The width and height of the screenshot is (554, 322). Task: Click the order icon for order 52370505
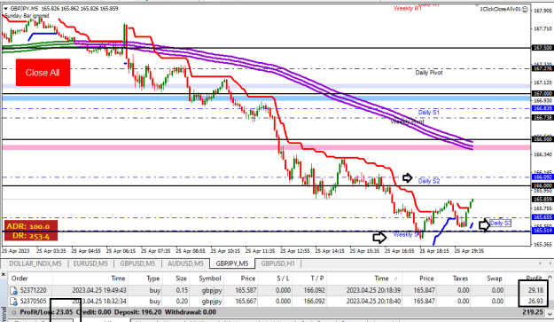click(13, 301)
